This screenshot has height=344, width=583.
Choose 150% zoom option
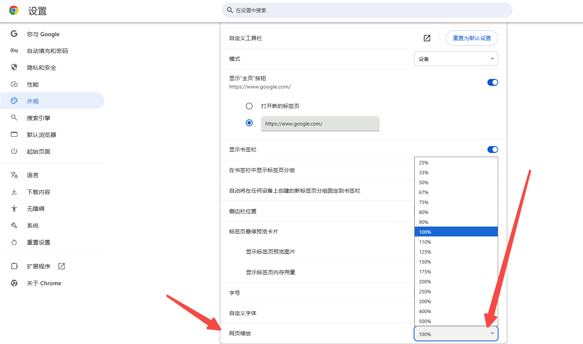point(456,262)
